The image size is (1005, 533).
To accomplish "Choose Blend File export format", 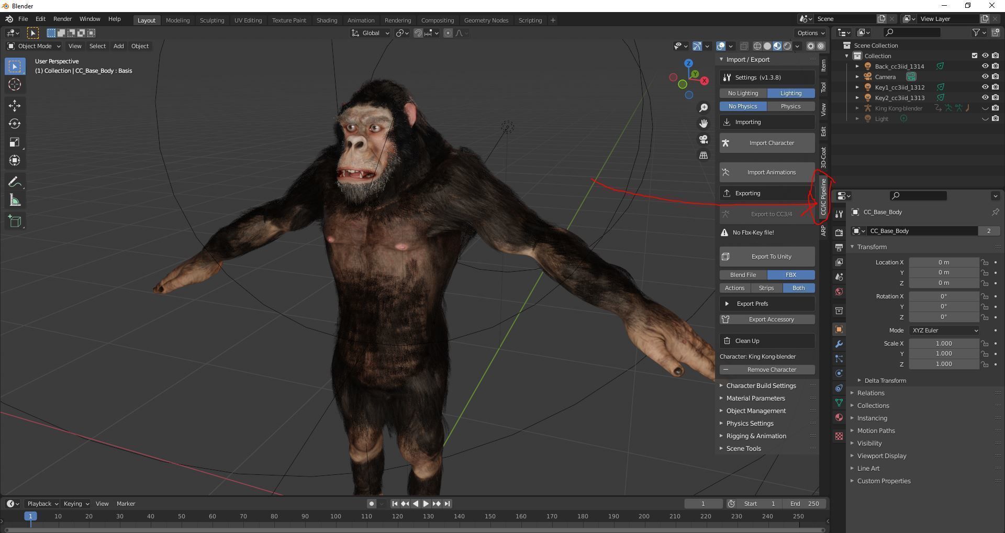I will [x=743, y=275].
